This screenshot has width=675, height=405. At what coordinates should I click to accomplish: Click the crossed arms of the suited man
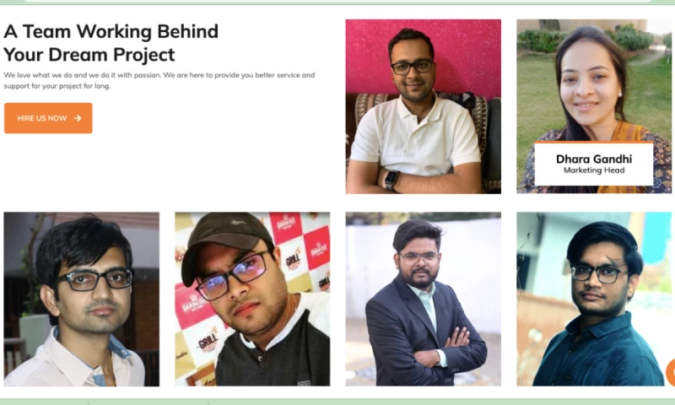(439, 348)
